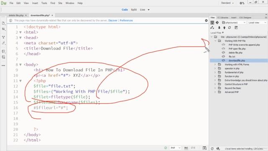Image resolution: width=268 pixels, height=151 pixels.
Task: Open the phpcourse1 site dropdown
Action: pyautogui.click(x=234, y=23)
